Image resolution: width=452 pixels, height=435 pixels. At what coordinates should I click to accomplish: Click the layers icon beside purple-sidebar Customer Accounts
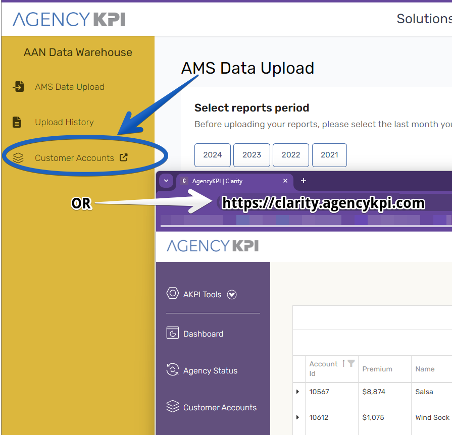tap(172, 406)
